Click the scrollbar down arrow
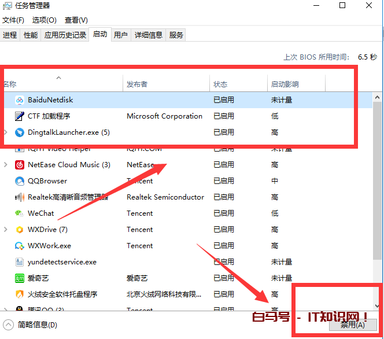 pos(378,305)
